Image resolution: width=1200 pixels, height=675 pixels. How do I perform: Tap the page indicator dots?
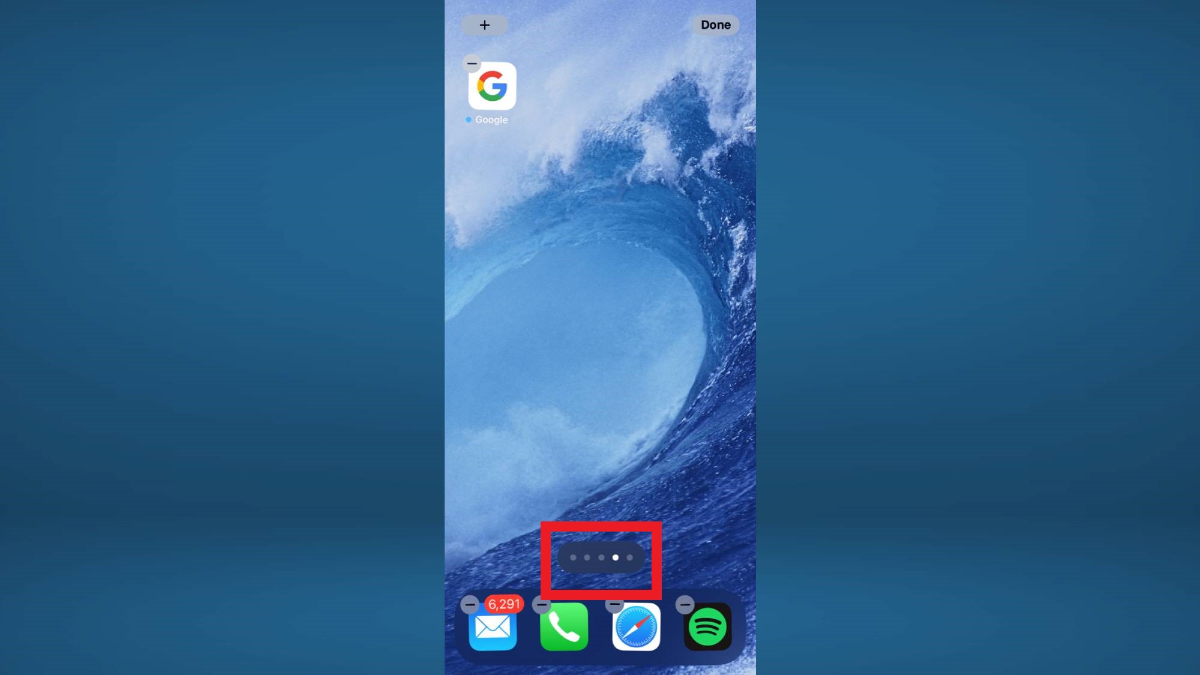click(x=601, y=557)
